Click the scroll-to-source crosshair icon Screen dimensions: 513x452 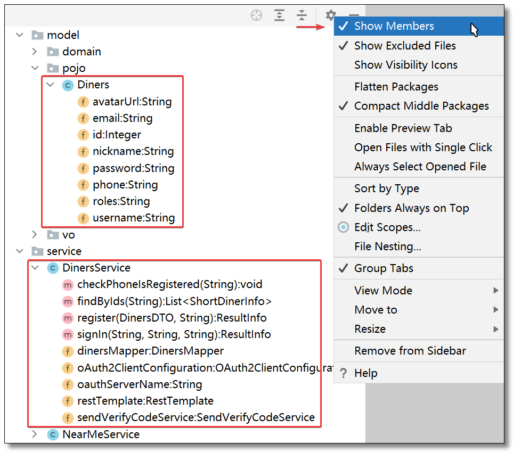[256, 15]
